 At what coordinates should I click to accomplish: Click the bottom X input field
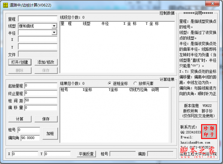(x=25, y=154)
